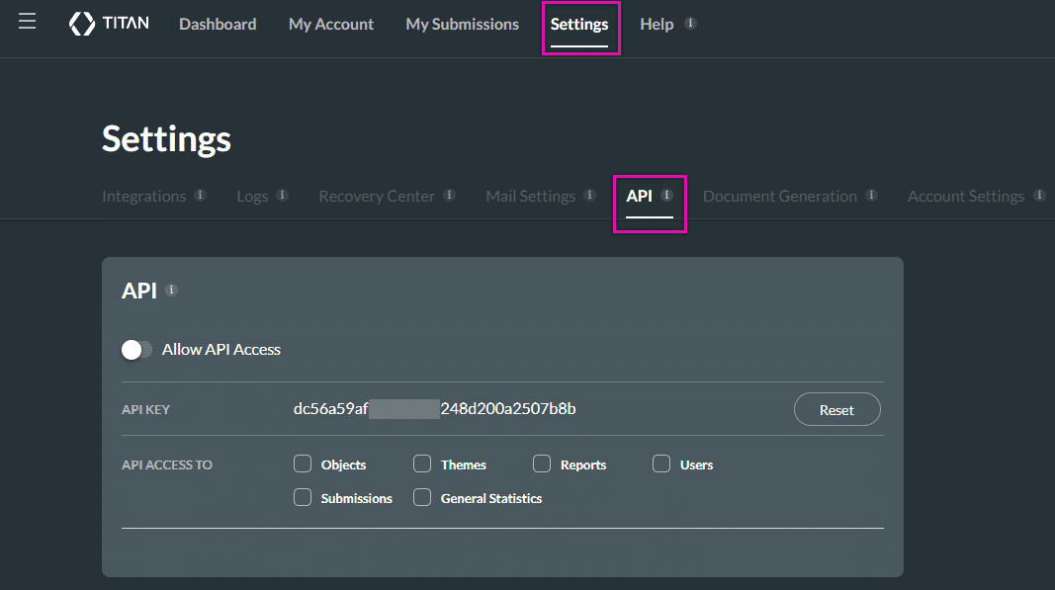Click the info icon beside API panel title

click(x=172, y=290)
